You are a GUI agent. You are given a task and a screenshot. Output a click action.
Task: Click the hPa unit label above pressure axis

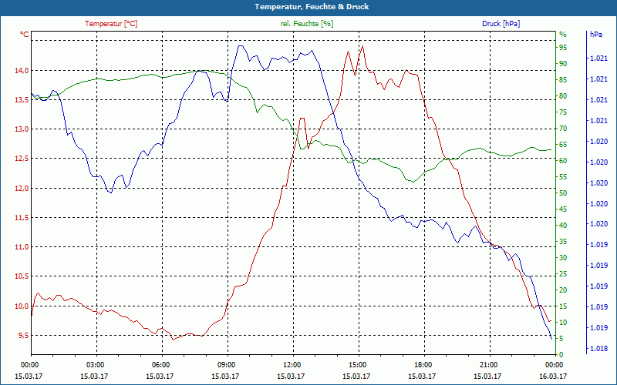tap(596, 35)
